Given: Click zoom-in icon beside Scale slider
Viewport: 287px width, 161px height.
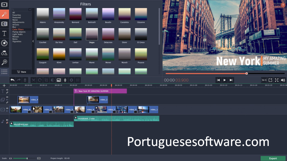Looking at the screenshot, I should click(39, 158).
